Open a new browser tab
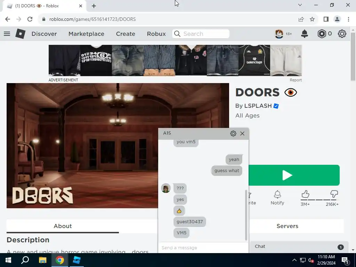The width and height of the screenshot is (356, 267). click(x=94, y=6)
